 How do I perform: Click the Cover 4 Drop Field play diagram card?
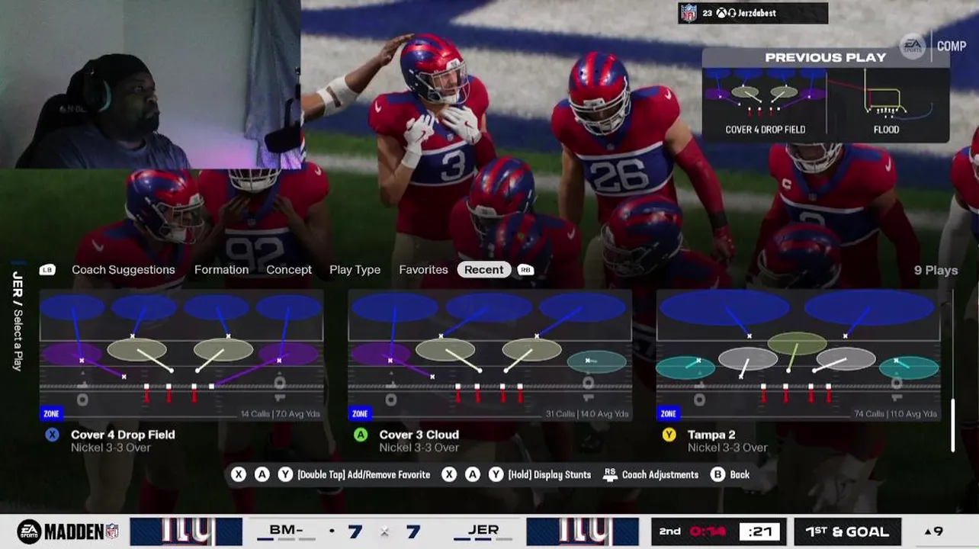point(182,356)
